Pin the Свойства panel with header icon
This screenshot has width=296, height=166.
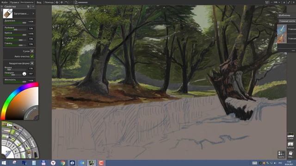click(28, 6)
